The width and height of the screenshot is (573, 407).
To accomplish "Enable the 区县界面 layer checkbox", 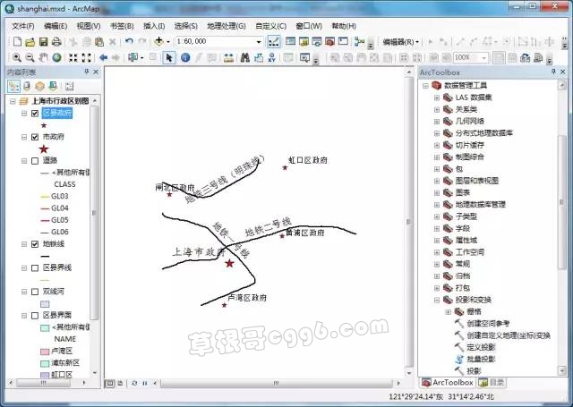I will pyautogui.click(x=35, y=316).
